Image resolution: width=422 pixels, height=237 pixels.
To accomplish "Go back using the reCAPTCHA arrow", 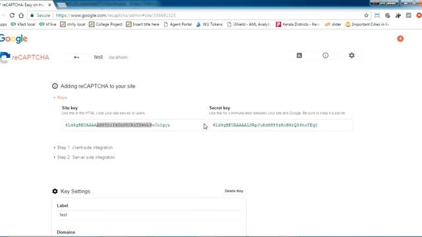I will 76,57.
